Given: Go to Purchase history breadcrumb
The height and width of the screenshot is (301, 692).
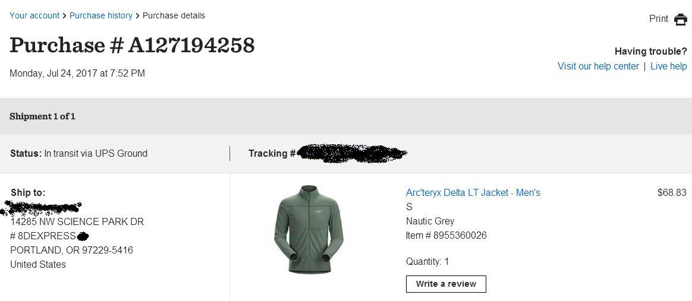Looking at the screenshot, I should [x=101, y=15].
